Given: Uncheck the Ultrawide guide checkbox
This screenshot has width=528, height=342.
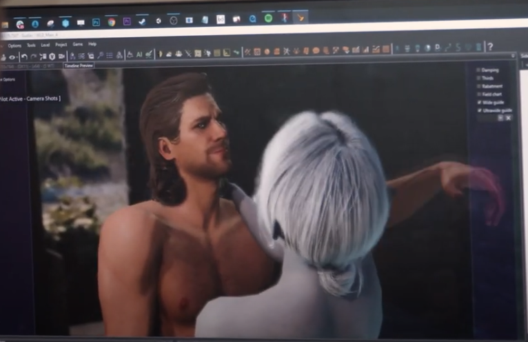Looking at the screenshot, I should [x=480, y=110].
